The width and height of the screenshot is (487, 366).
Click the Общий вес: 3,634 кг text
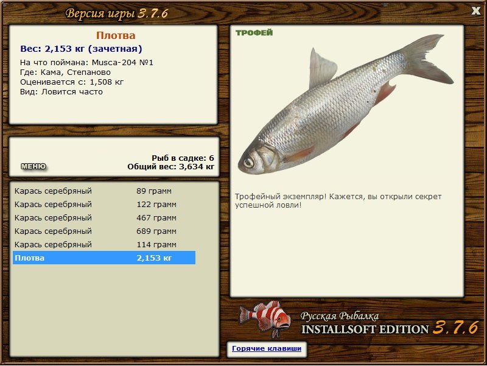171,167
